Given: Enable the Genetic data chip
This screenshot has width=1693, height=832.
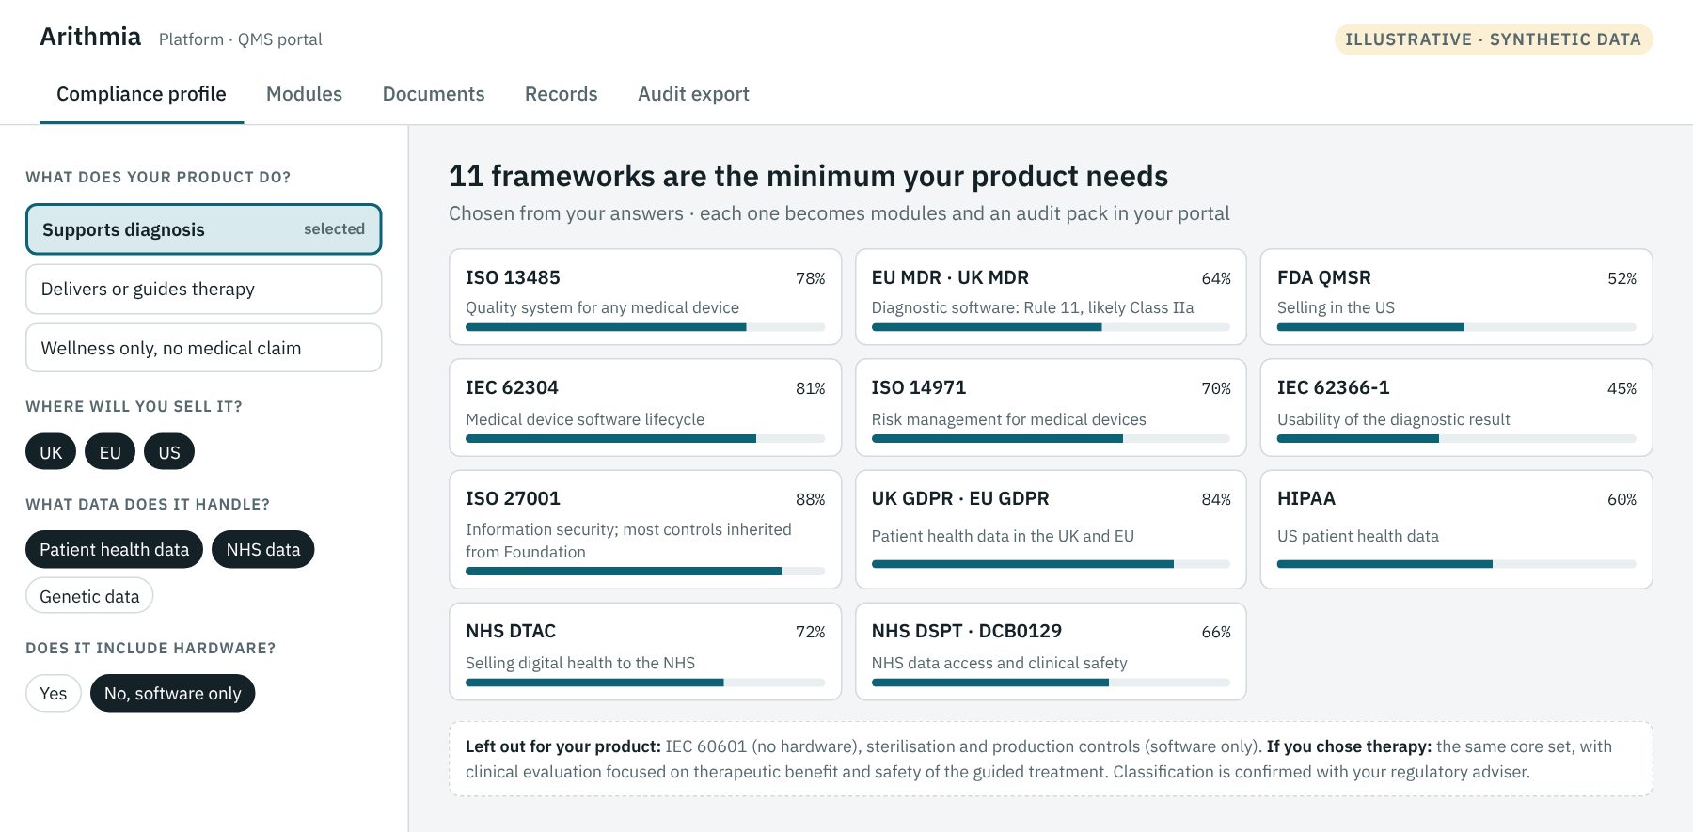Looking at the screenshot, I should pos(89,596).
